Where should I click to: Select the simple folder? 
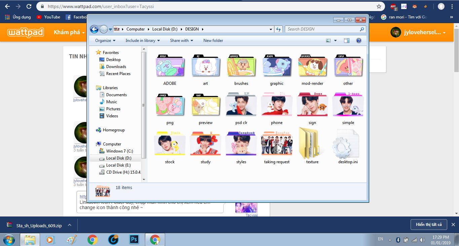tap(348, 109)
